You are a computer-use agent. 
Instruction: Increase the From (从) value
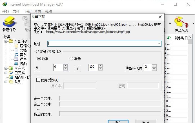(66, 66)
